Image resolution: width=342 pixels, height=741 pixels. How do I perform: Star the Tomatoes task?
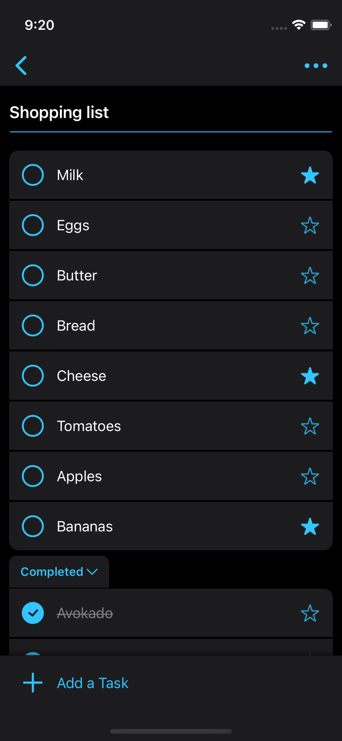[x=310, y=426]
